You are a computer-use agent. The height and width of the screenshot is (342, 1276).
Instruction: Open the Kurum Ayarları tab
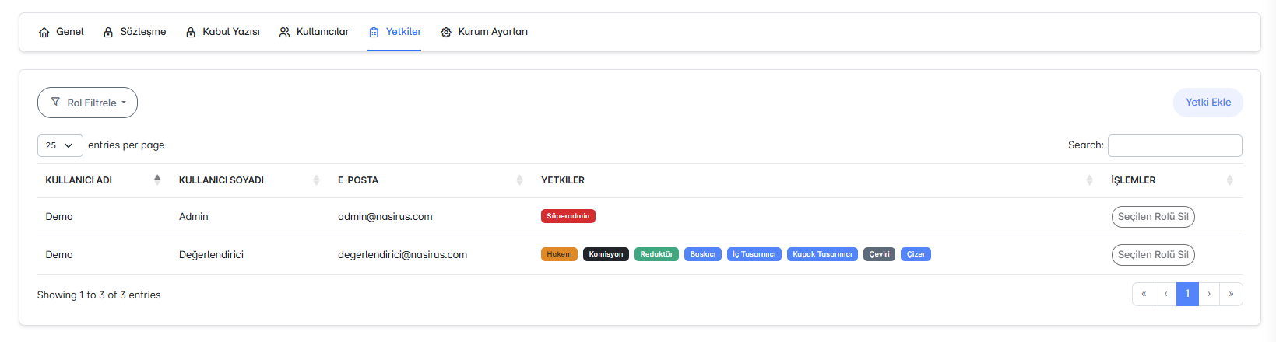click(x=484, y=32)
